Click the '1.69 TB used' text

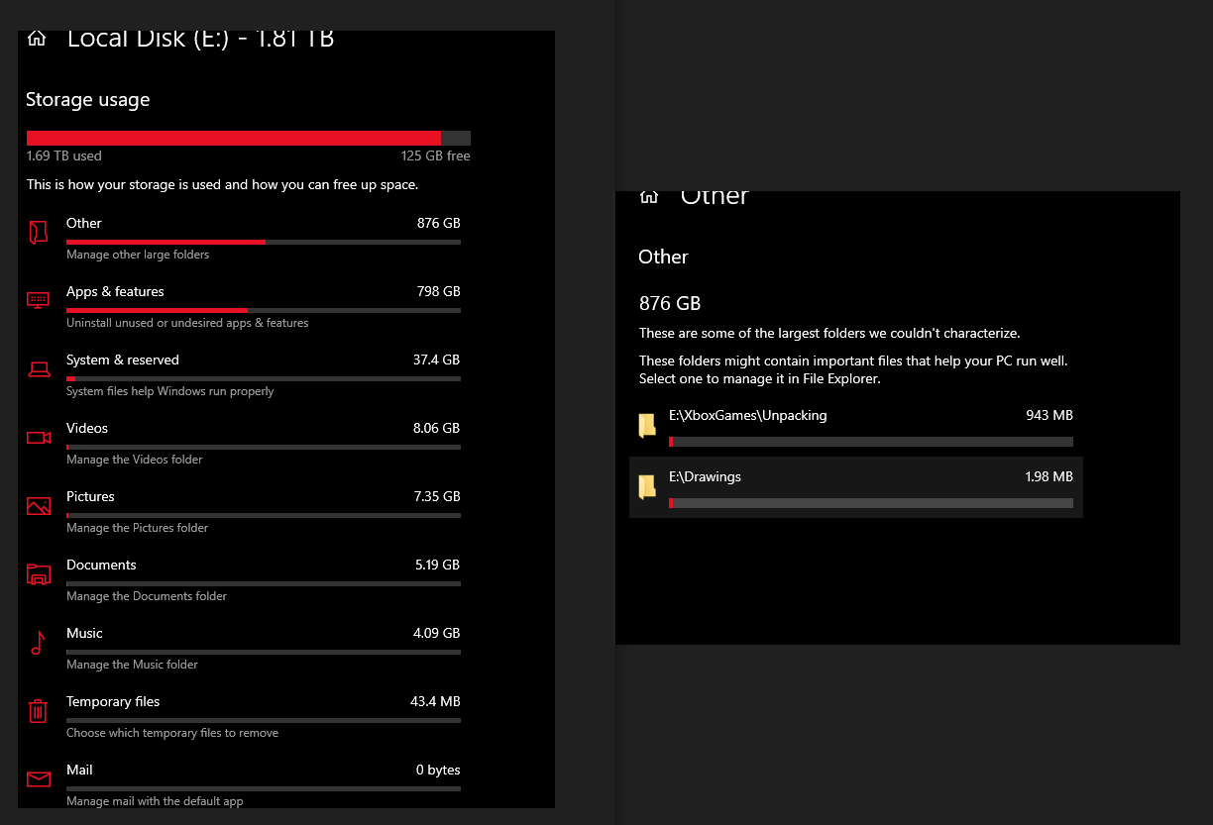pyautogui.click(x=64, y=156)
